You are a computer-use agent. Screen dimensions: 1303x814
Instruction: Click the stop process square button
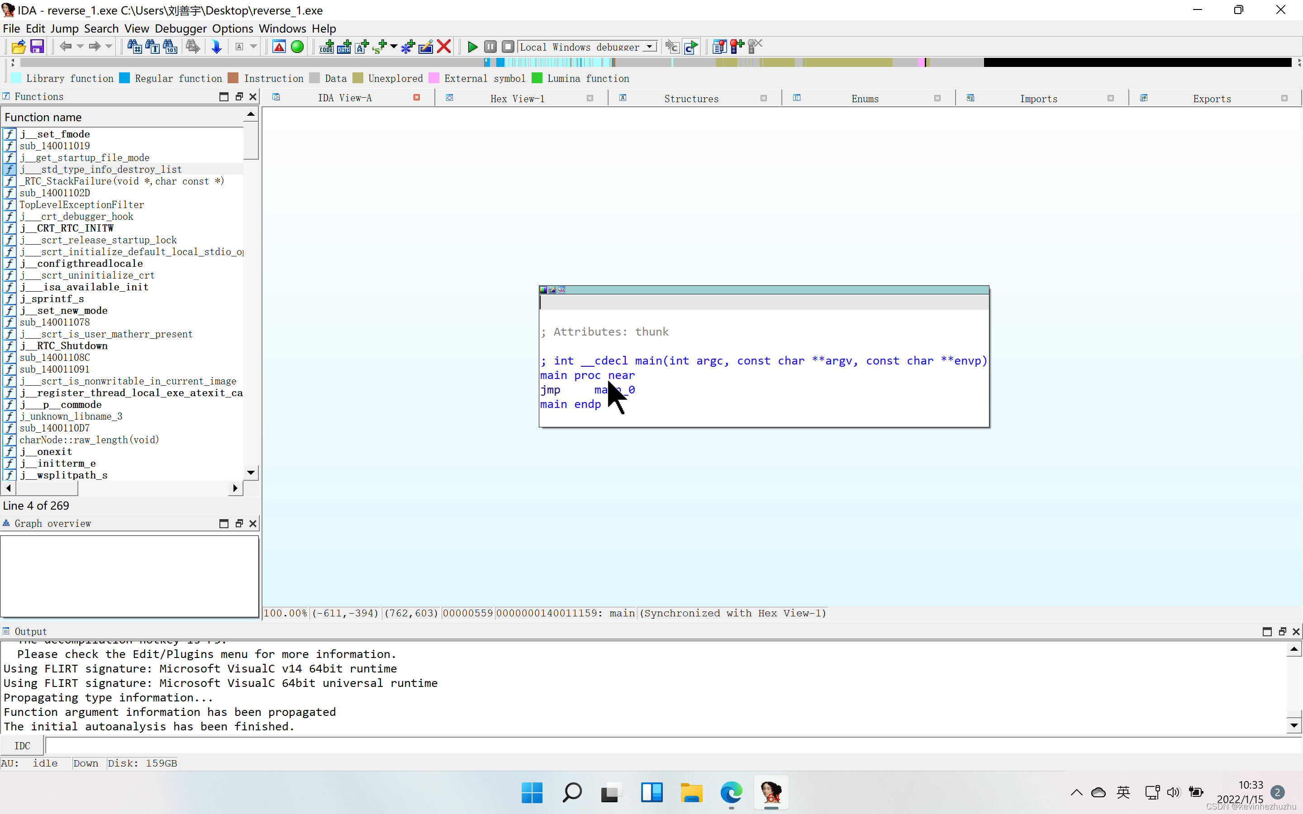pyautogui.click(x=507, y=47)
